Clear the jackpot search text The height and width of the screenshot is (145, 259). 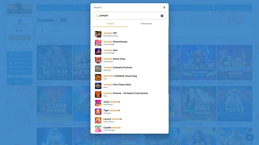click(162, 16)
